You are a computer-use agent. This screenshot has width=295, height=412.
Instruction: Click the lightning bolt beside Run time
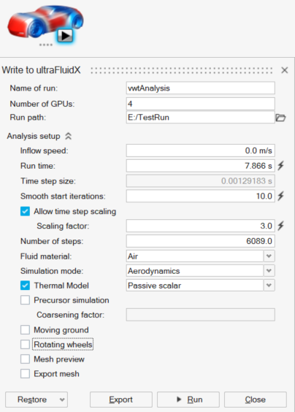[x=281, y=166]
